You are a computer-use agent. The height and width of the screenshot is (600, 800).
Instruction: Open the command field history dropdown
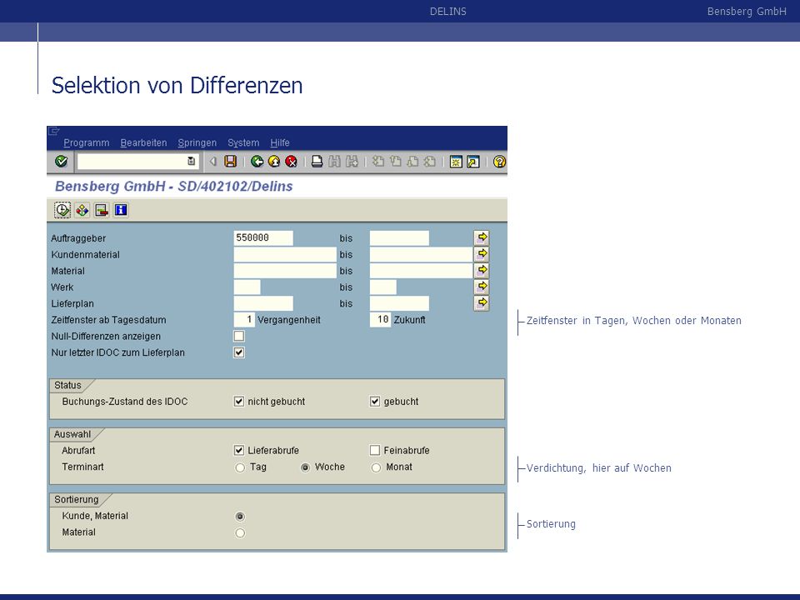(192, 162)
